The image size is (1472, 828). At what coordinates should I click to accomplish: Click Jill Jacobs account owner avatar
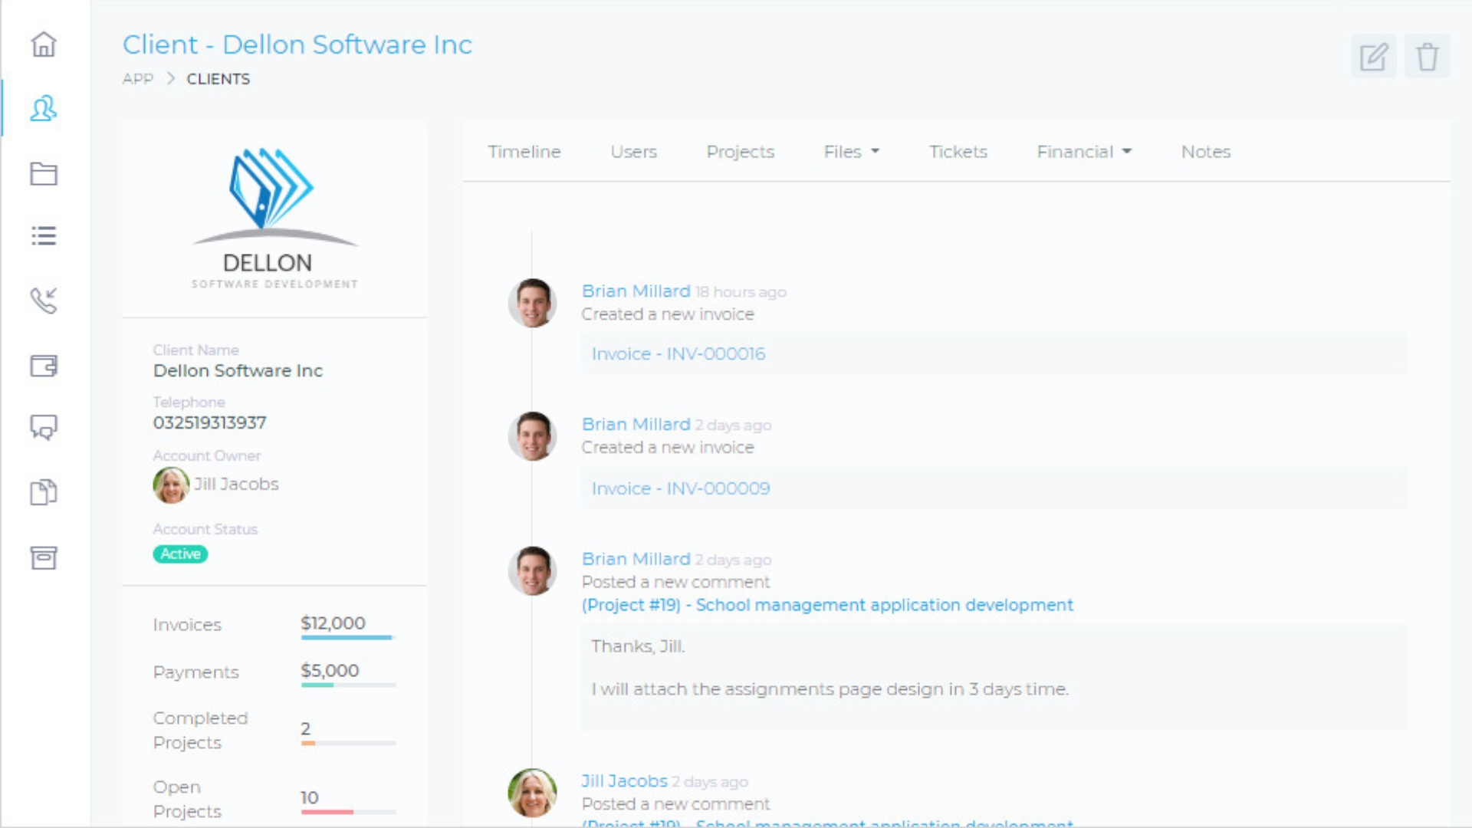click(170, 485)
